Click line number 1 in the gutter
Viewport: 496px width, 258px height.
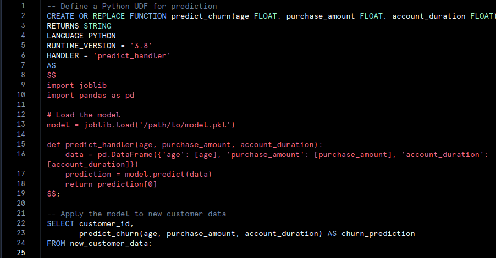click(x=23, y=6)
